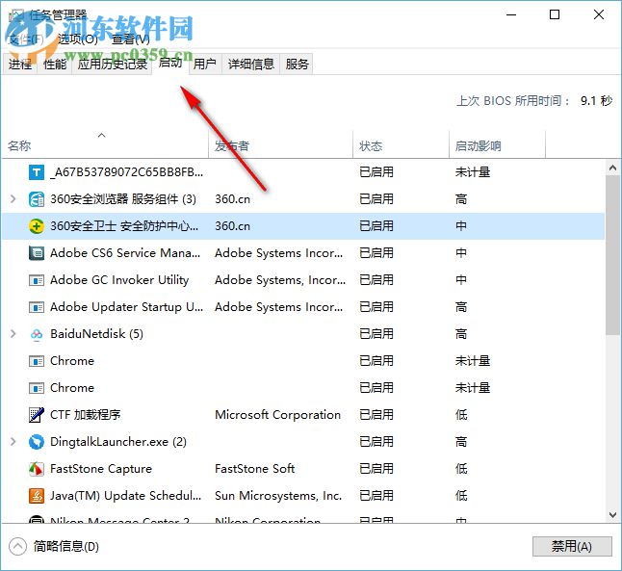Click the scrollbar down arrow

[x=613, y=515]
